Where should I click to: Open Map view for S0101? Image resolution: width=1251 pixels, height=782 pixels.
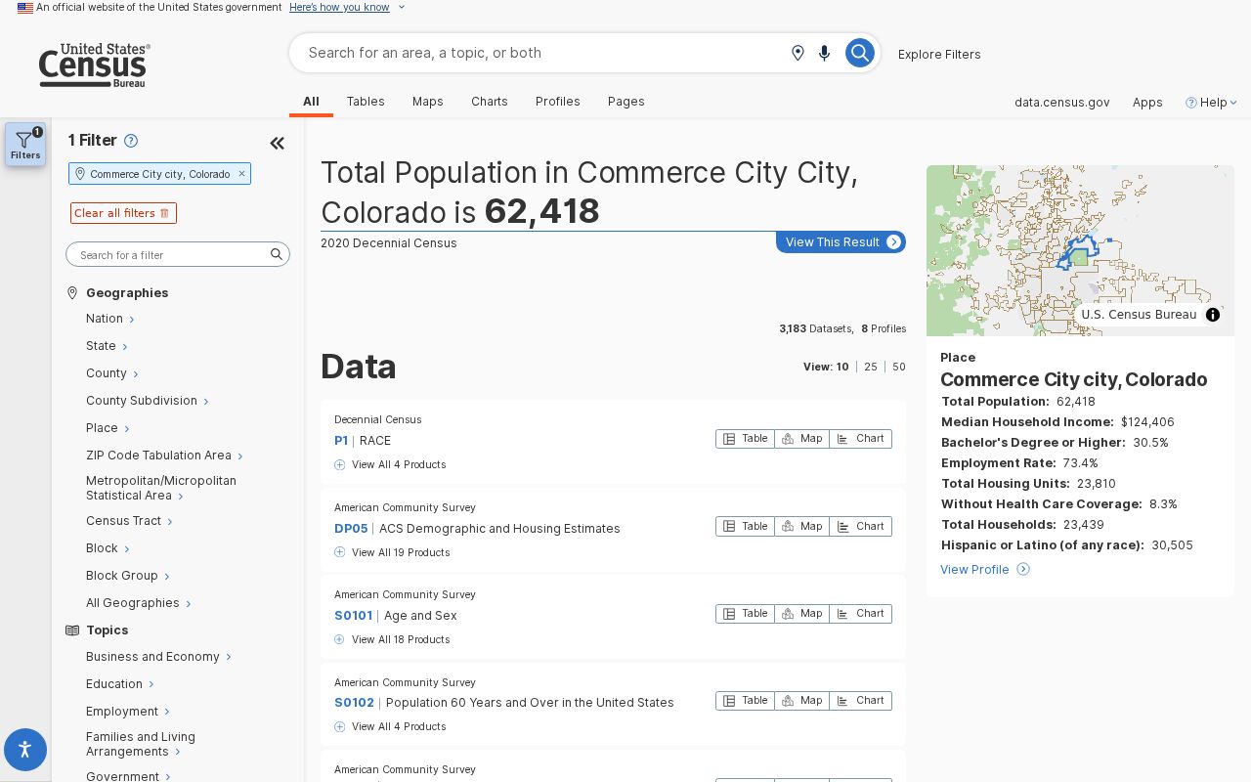(802, 614)
